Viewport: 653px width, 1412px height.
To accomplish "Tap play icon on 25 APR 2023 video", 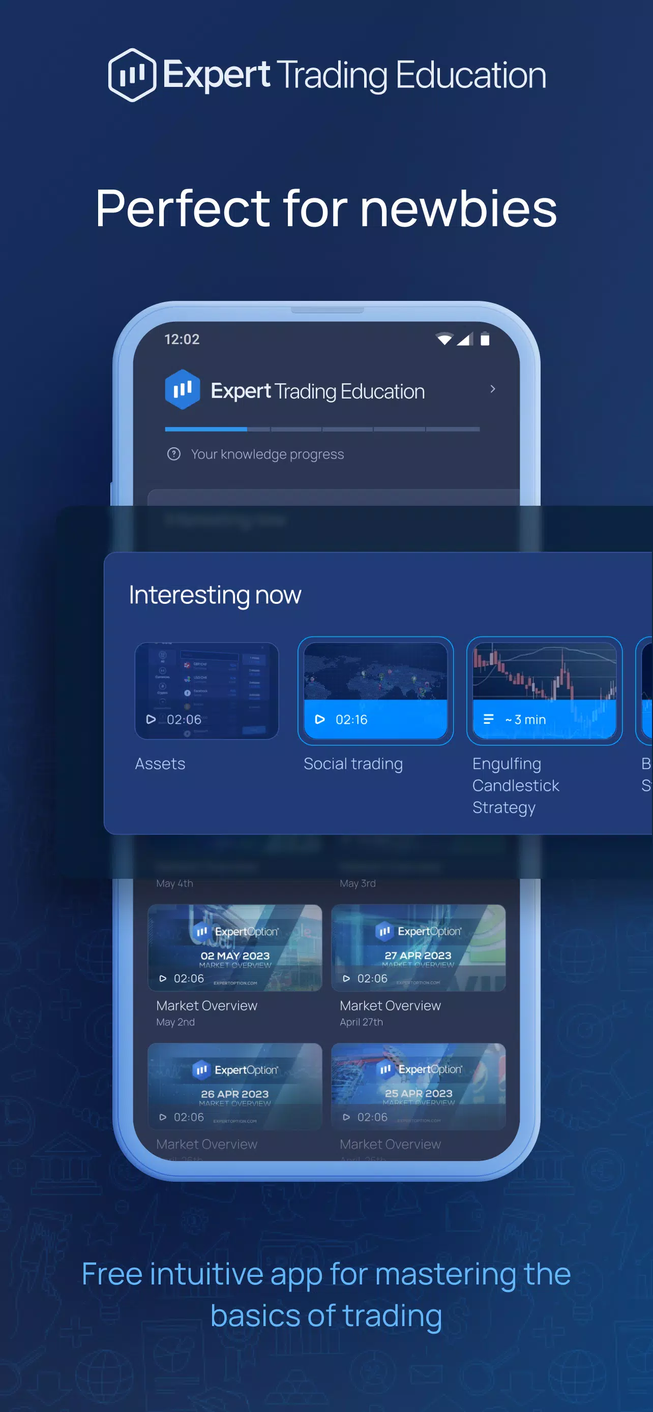I will tap(346, 1117).
